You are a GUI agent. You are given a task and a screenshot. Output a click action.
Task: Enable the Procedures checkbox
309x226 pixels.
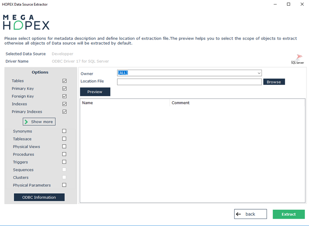click(64, 154)
